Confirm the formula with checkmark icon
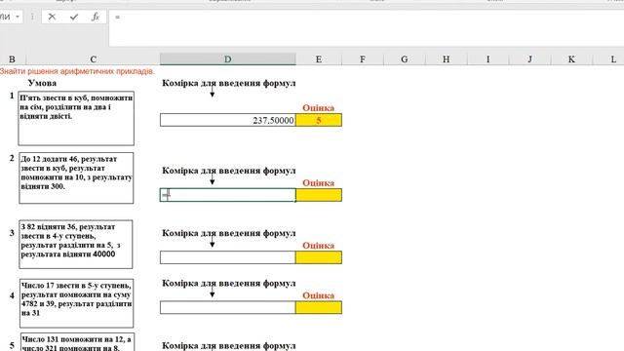Viewport: 624px width, 351px height. click(74, 17)
